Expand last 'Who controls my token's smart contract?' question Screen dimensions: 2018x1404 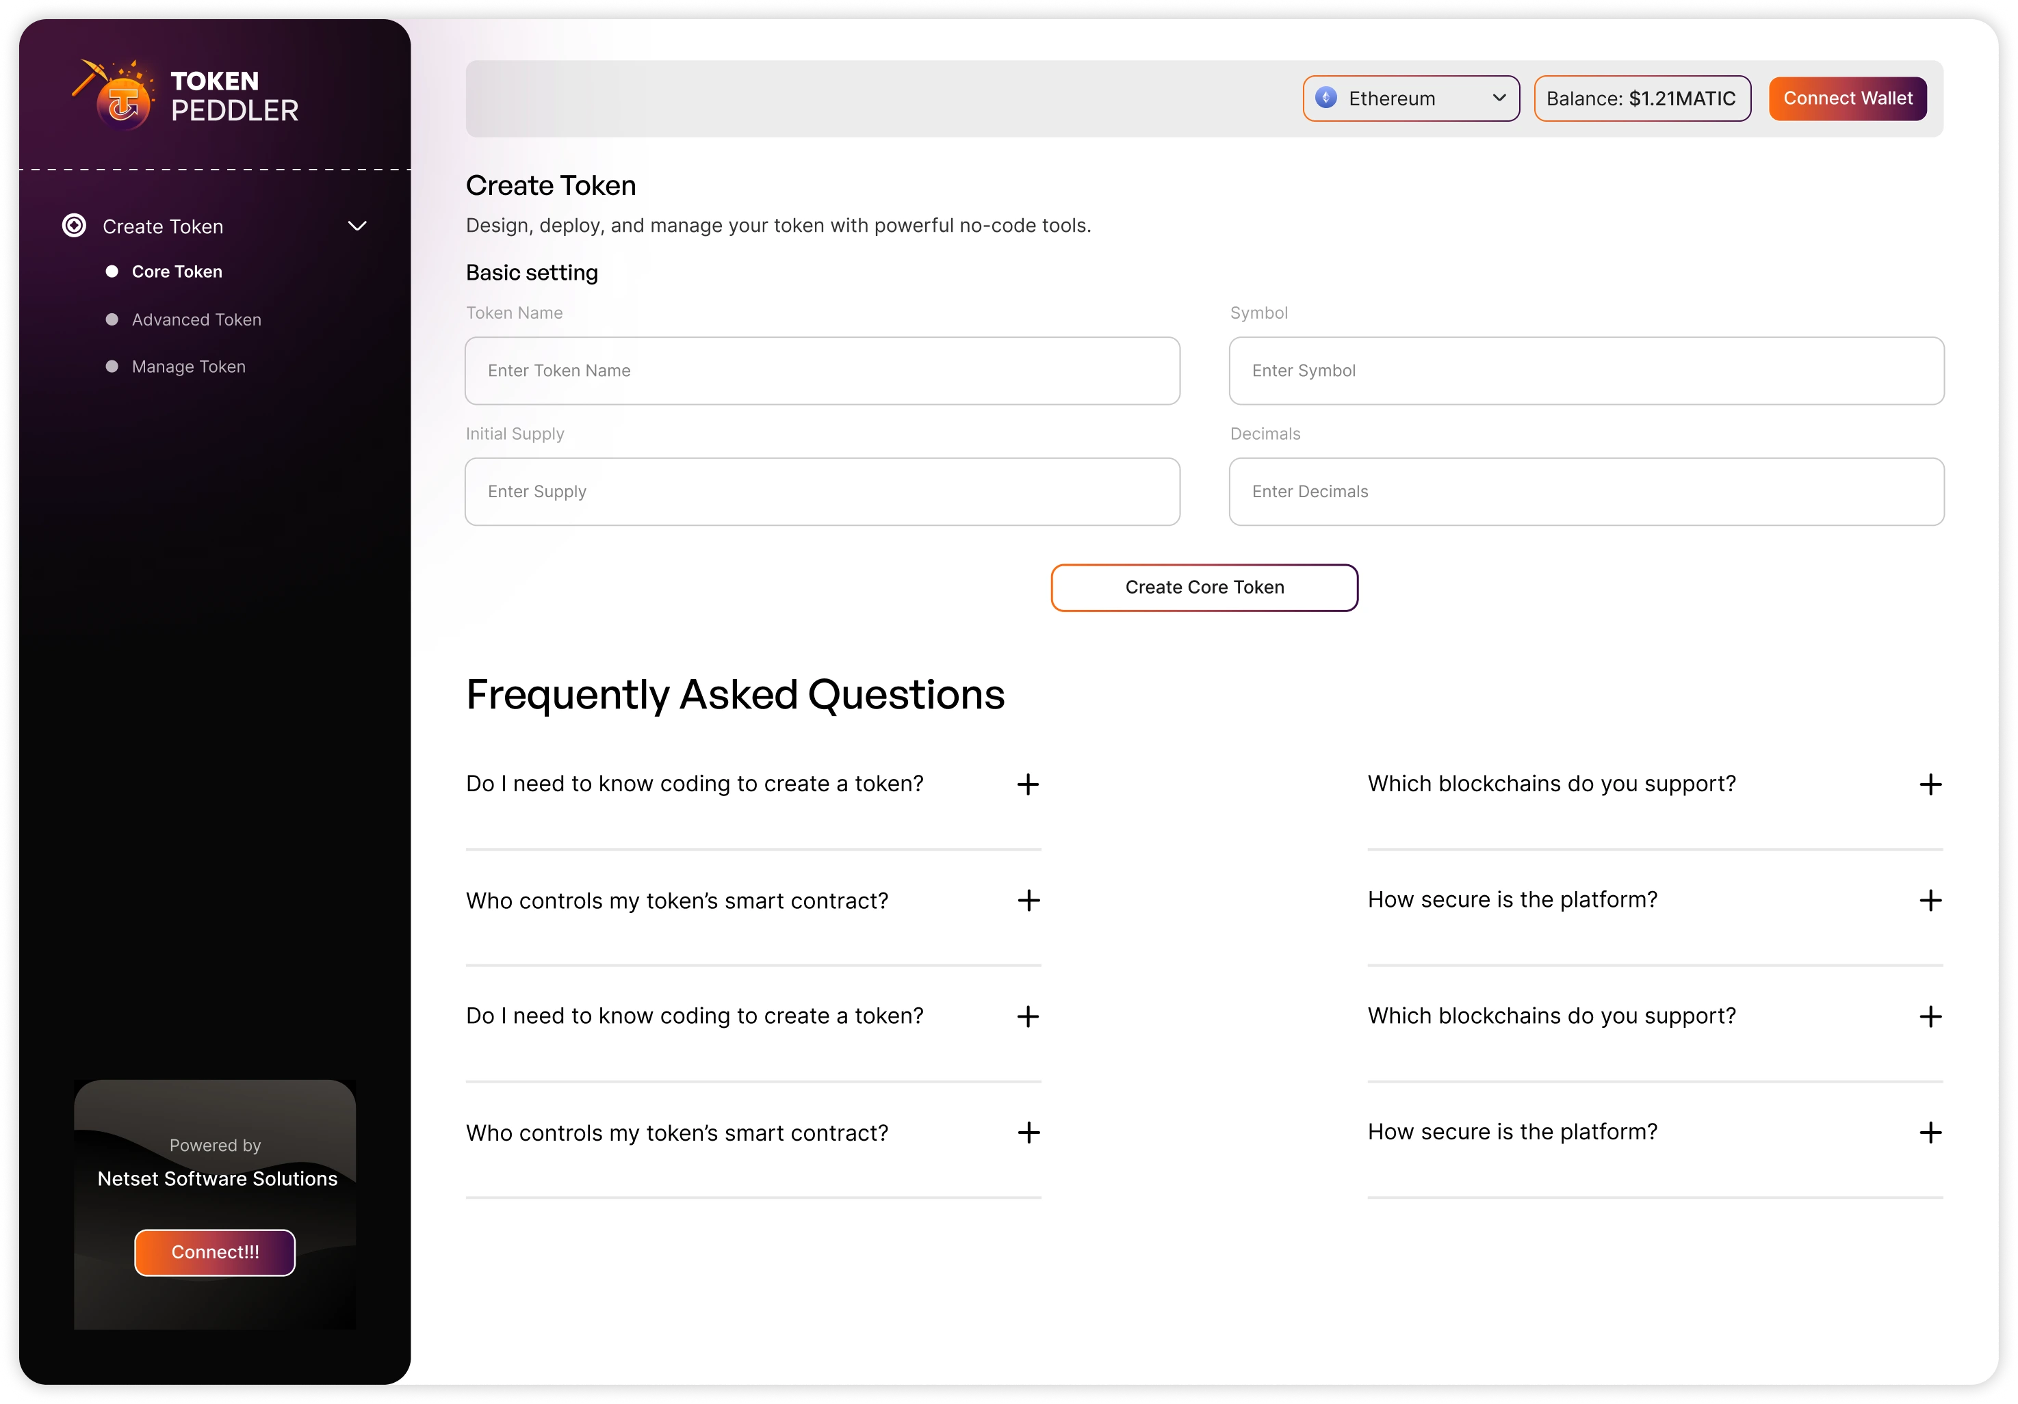753,1133
